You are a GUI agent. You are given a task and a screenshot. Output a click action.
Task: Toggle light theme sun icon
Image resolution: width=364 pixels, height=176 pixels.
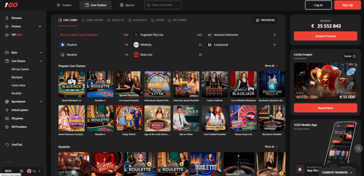[22, 171]
